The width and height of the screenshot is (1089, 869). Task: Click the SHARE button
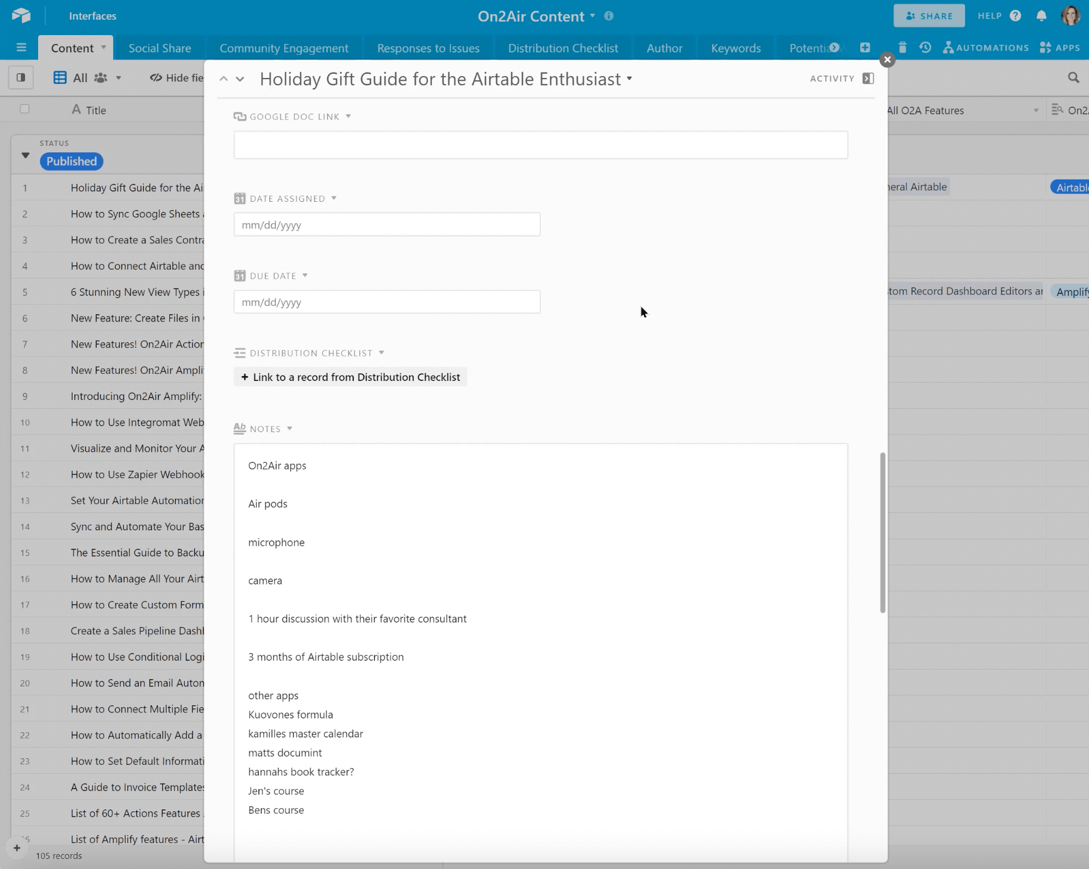(x=929, y=15)
